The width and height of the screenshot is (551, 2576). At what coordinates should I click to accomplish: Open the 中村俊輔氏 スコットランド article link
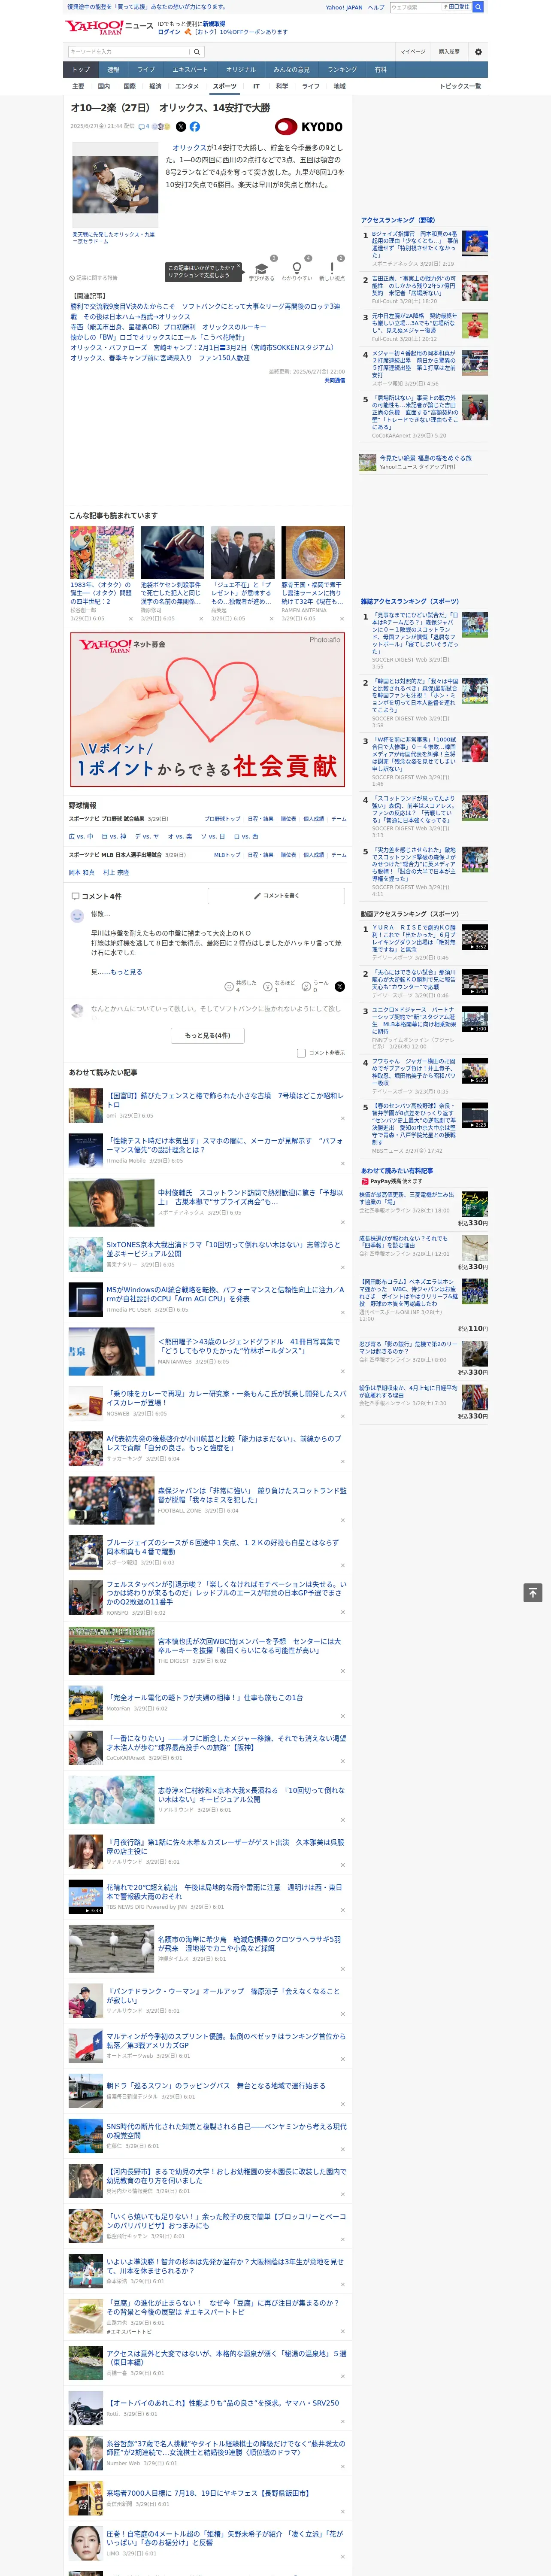coord(250,1197)
